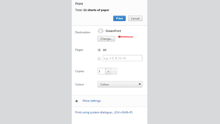Click the Pages label
This screenshot has width=220, height=124.
pos(79,50)
